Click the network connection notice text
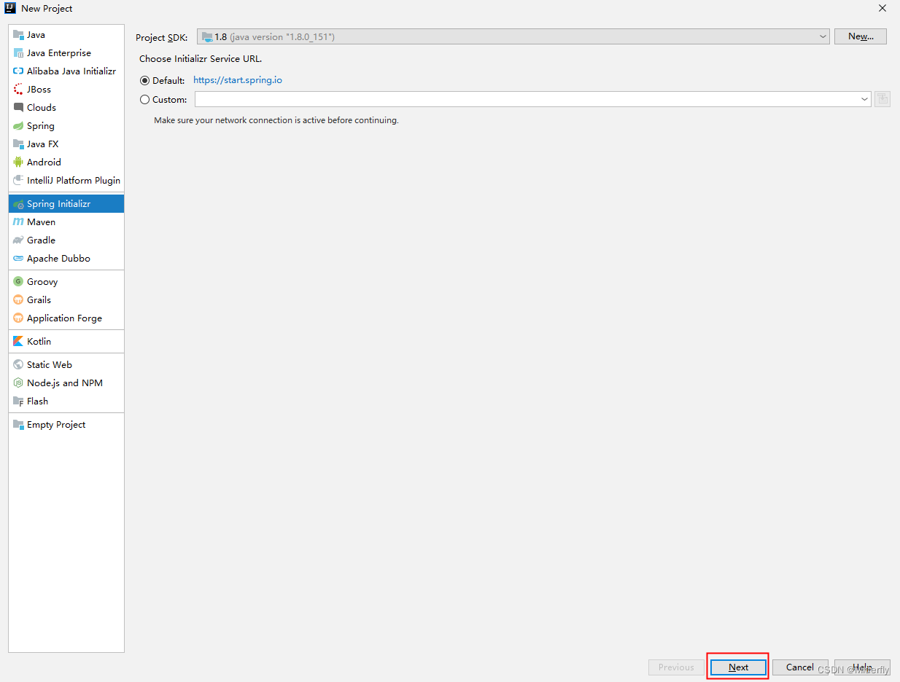 [276, 120]
